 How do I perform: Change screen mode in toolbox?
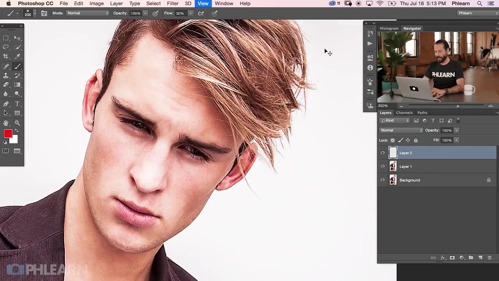17,151
